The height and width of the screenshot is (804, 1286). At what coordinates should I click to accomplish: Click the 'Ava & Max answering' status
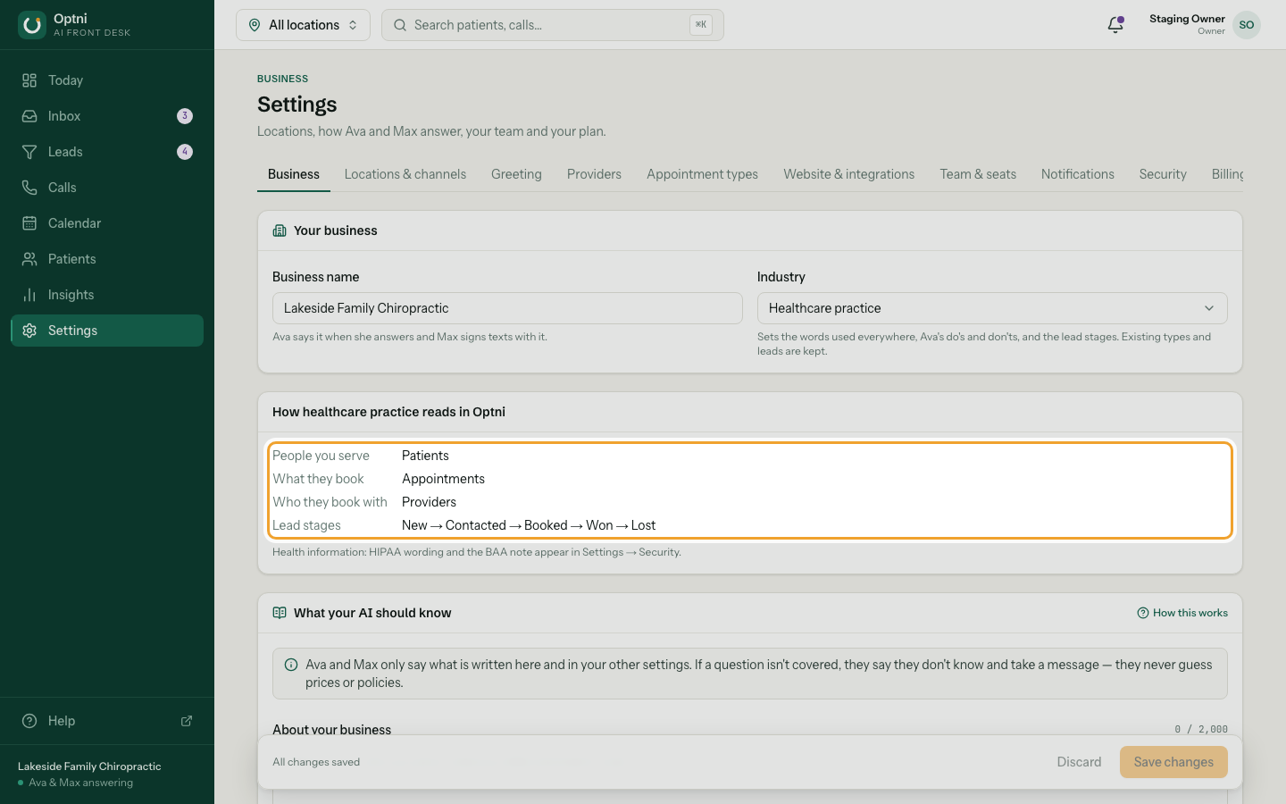pyautogui.click(x=80, y=783)
